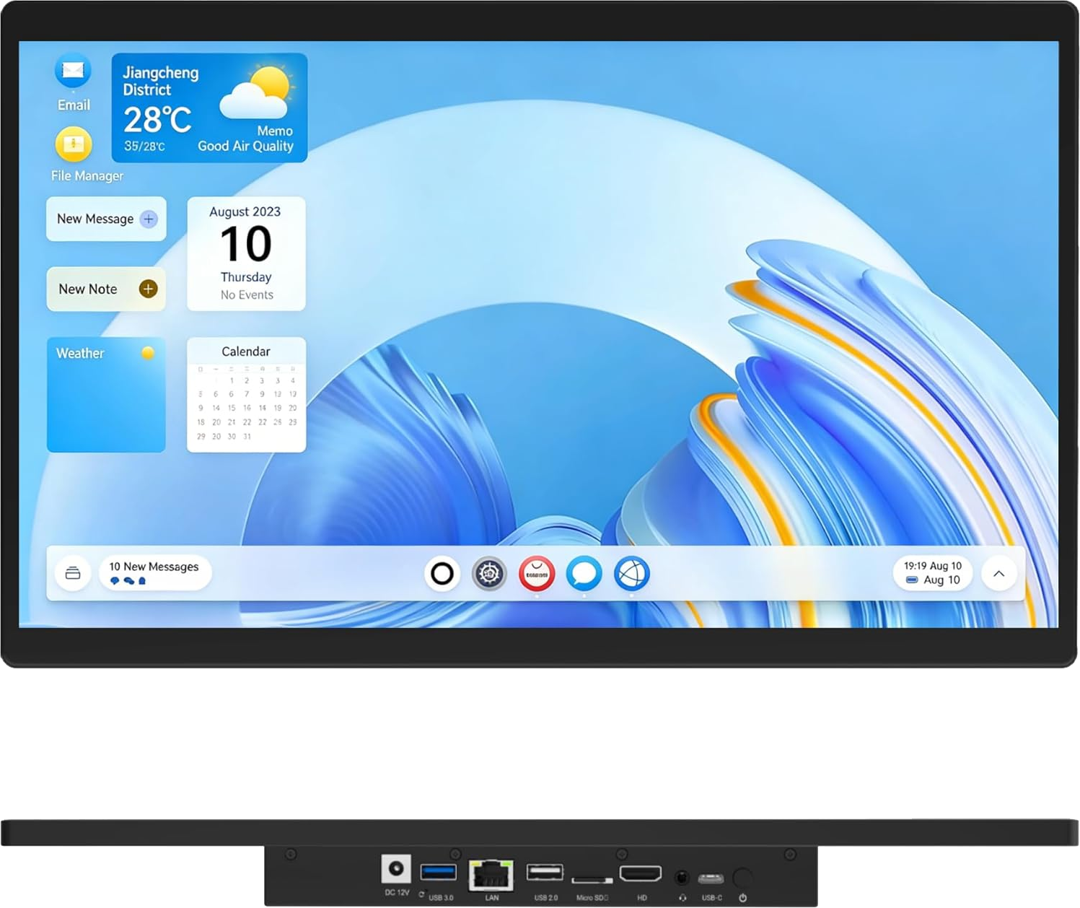Open the Calendar month grid widget
This screenshot has width=1080, height=908.
click(x=246, y=395)
